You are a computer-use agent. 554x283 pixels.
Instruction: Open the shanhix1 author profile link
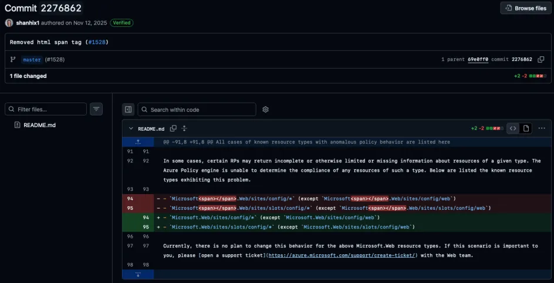tap(28, 23)
